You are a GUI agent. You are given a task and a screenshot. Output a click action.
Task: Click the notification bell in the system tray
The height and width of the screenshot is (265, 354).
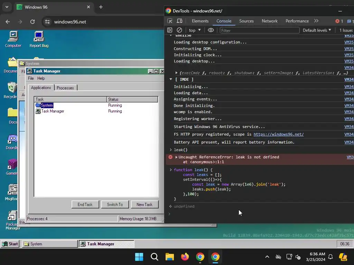click(x=330, y=257)
